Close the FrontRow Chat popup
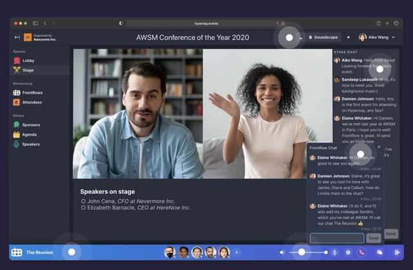Screen dimensions: 413x270 tap(379, 147)
